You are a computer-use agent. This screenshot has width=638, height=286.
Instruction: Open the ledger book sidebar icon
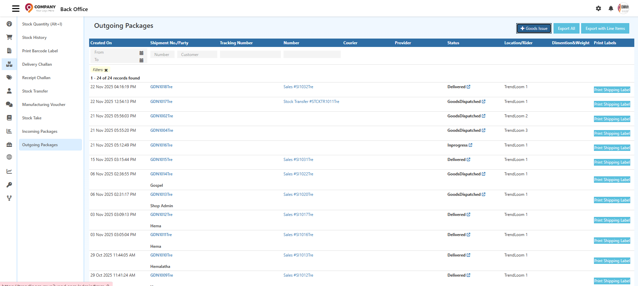click(x=9, y=118)
